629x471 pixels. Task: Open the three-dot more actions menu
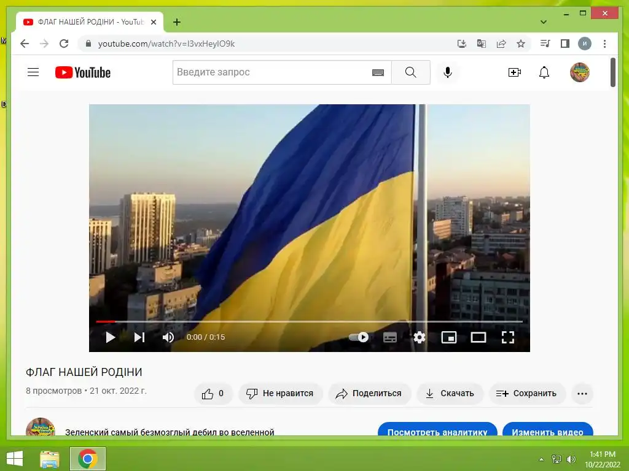[582, 394]
